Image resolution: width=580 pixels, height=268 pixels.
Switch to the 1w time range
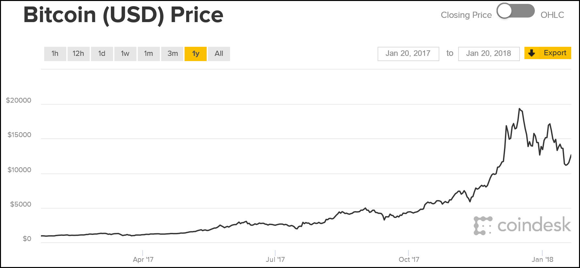point(125,54)
